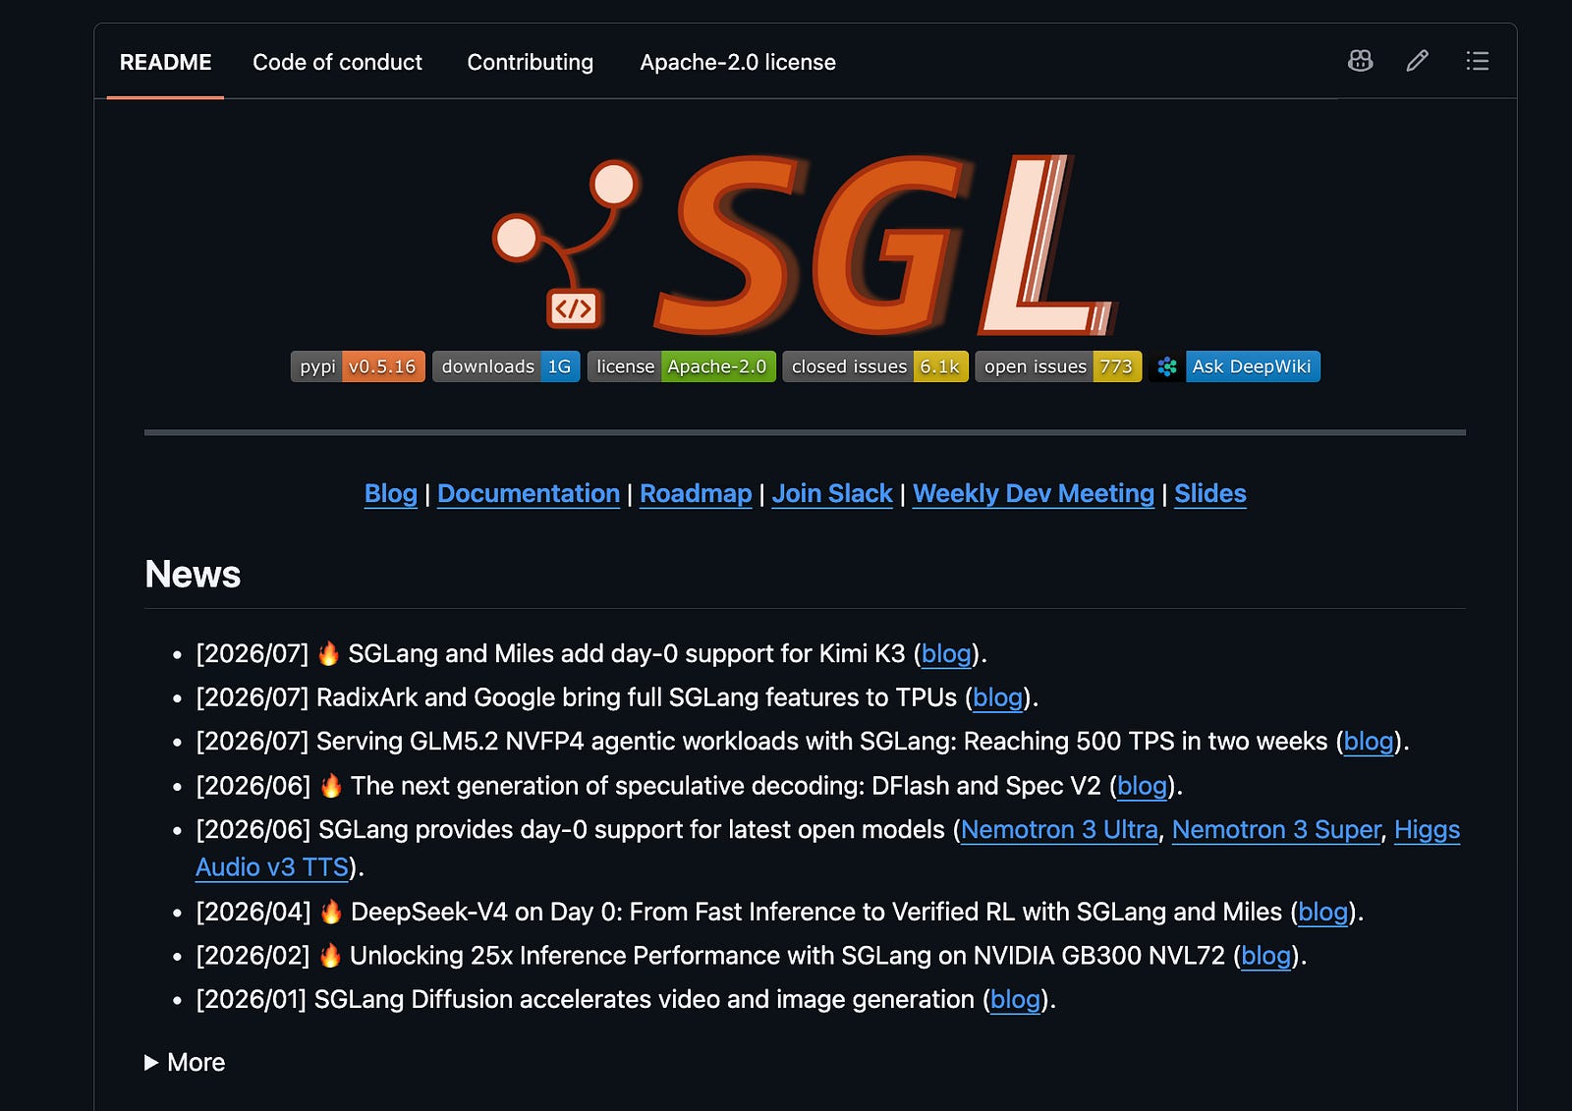Open the GLM5.2 NVFP4 blog link
1572x1111 pixels.
(x=1369, y=742)
